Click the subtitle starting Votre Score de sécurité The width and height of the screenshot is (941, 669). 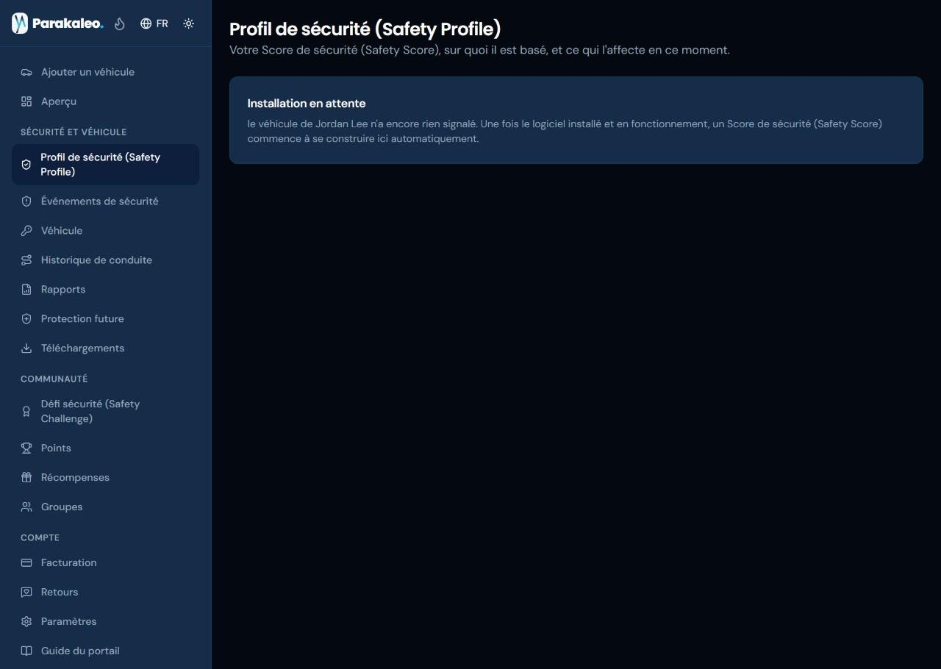[x=479, y=51]
